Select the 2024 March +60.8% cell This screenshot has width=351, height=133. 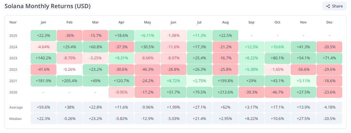(x=95, y=47)
